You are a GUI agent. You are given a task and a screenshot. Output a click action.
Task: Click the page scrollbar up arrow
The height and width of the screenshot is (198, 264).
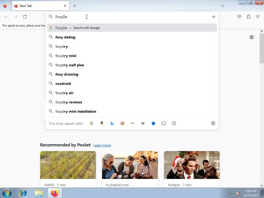[x=262, y=31]
